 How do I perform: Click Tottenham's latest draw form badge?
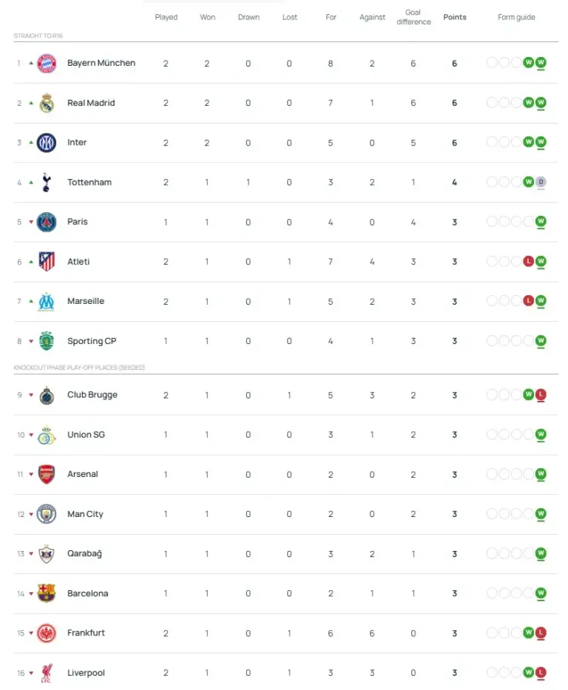coord(541,182)
